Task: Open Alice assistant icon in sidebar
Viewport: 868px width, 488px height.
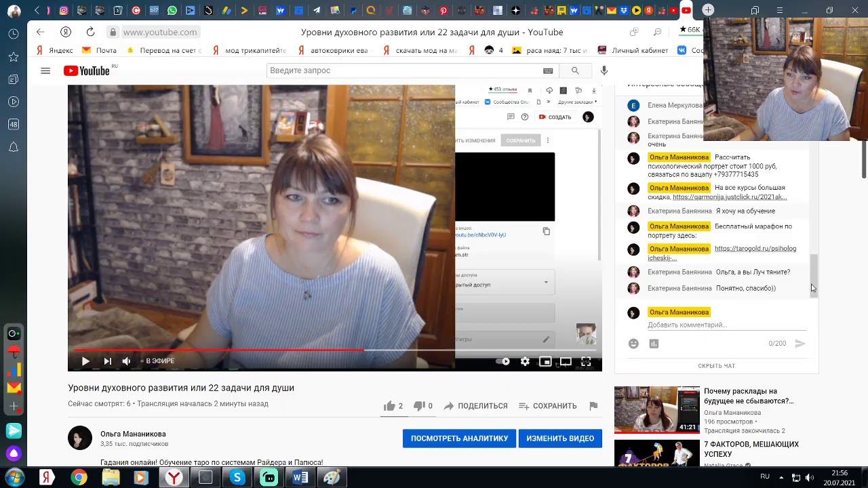Action: [x=14, y=453]
